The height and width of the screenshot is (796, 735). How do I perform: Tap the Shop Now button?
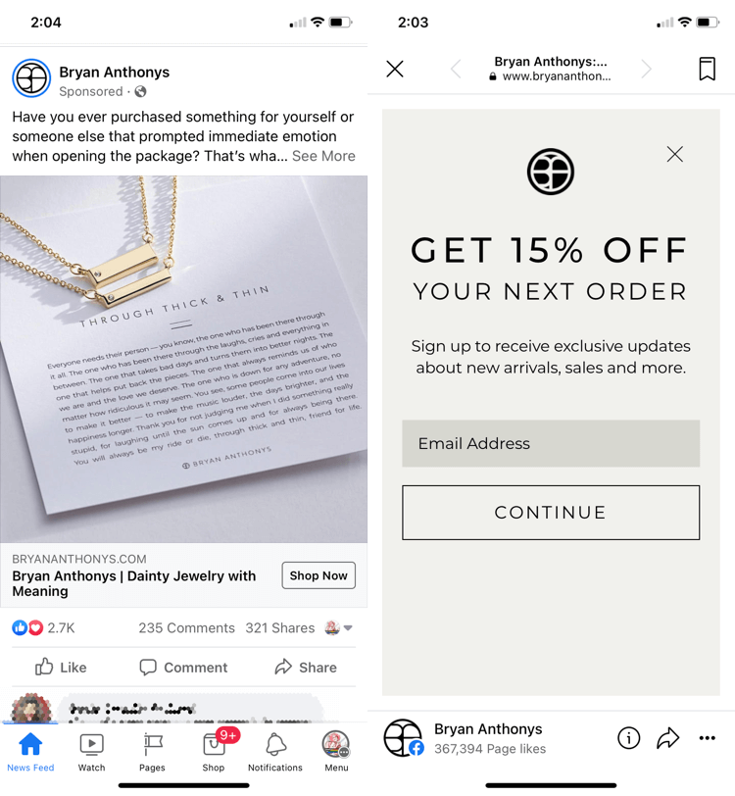tap(318, 575)
